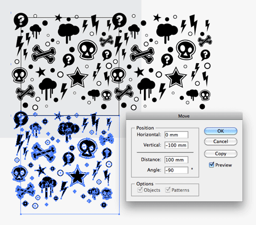The height and width of the screenshot is (225, 256).
Task: Click the Vertical label text
Action: (152, 145)
